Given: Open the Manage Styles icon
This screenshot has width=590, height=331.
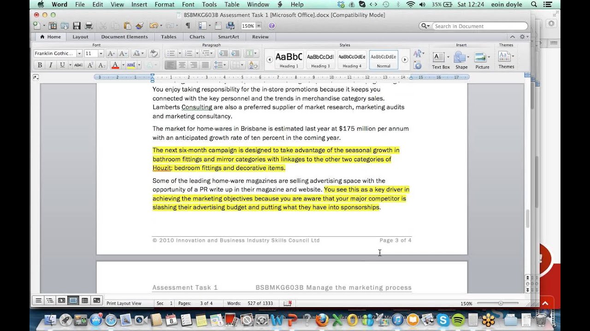Looking at the screenshot, I should click(419, 65).
